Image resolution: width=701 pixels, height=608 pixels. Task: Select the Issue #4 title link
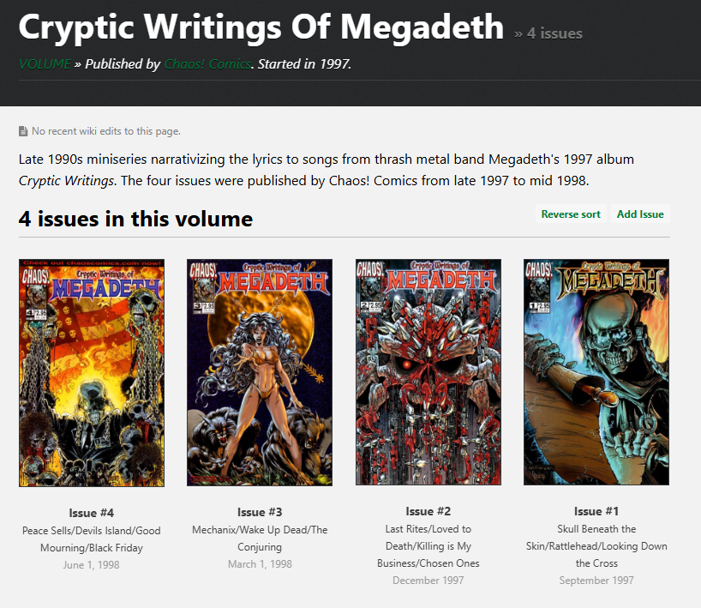92,513
